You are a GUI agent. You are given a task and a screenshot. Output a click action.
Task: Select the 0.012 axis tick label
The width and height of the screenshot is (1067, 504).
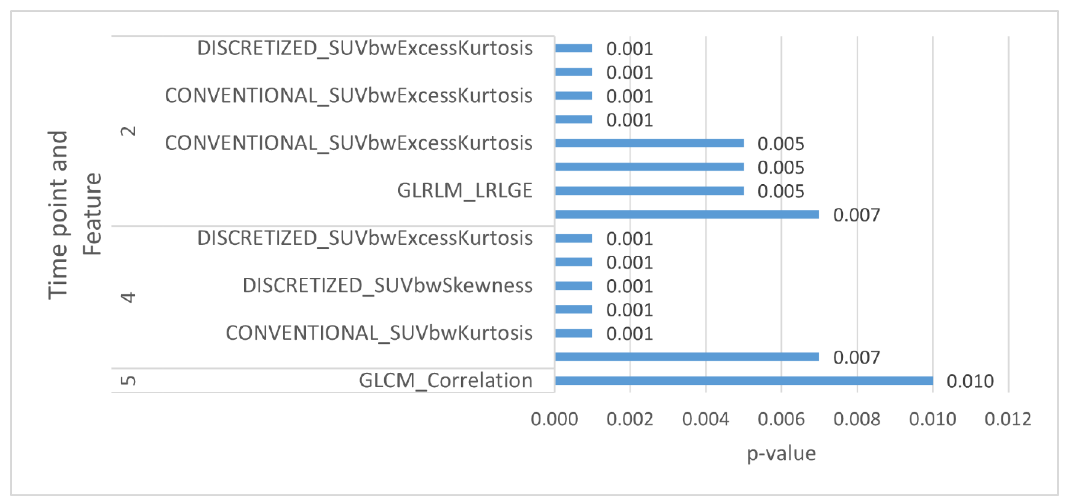1008,420
